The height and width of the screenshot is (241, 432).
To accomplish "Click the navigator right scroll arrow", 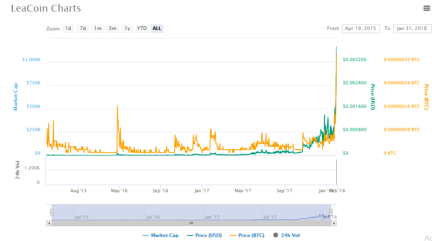I will 334,223.
